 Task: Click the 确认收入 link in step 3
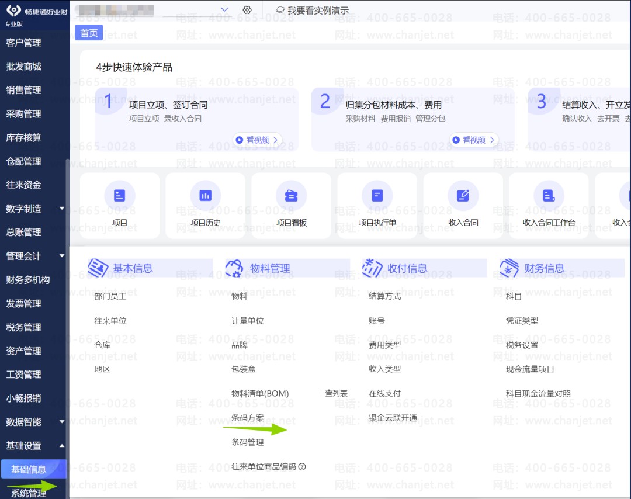pos(577,118)
